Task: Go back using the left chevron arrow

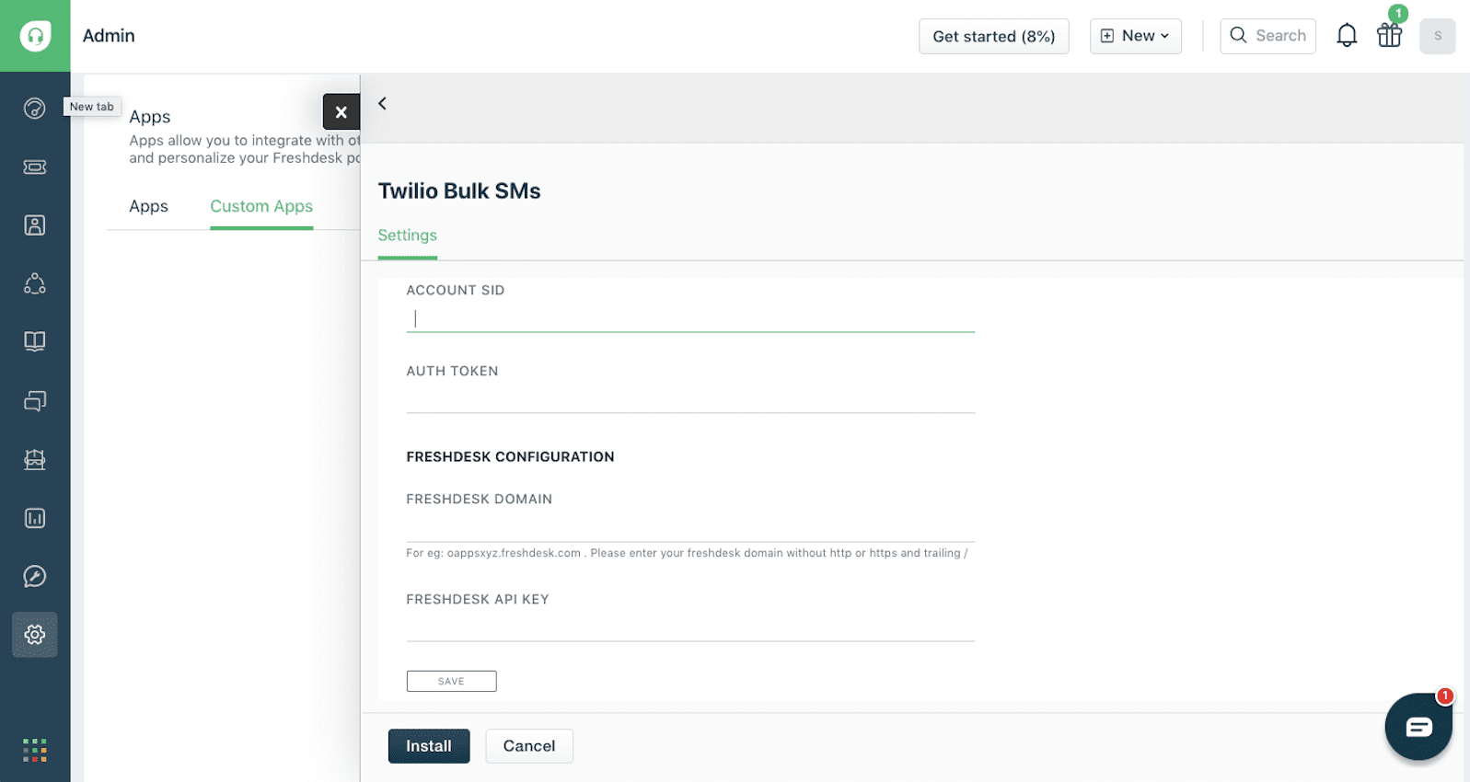Action: pos(382,103)
